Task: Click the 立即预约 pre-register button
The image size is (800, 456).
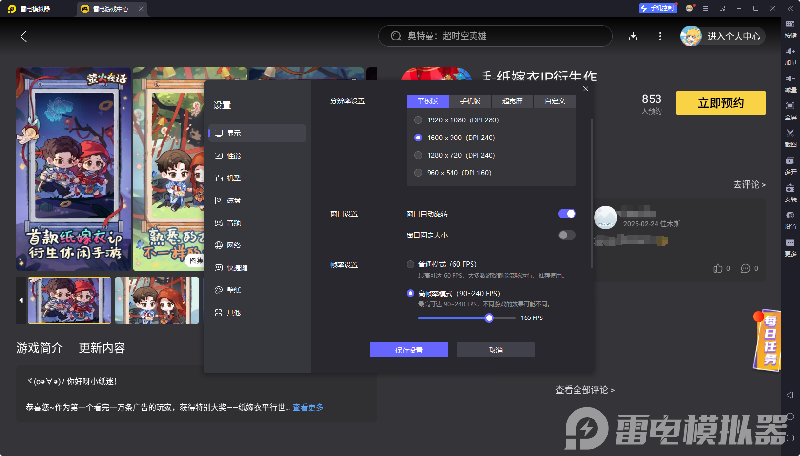Action: pos(721,103)
